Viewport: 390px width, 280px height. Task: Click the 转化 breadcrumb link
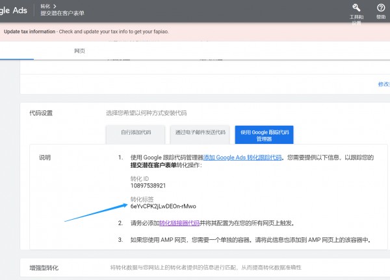[x=45, y=6]
